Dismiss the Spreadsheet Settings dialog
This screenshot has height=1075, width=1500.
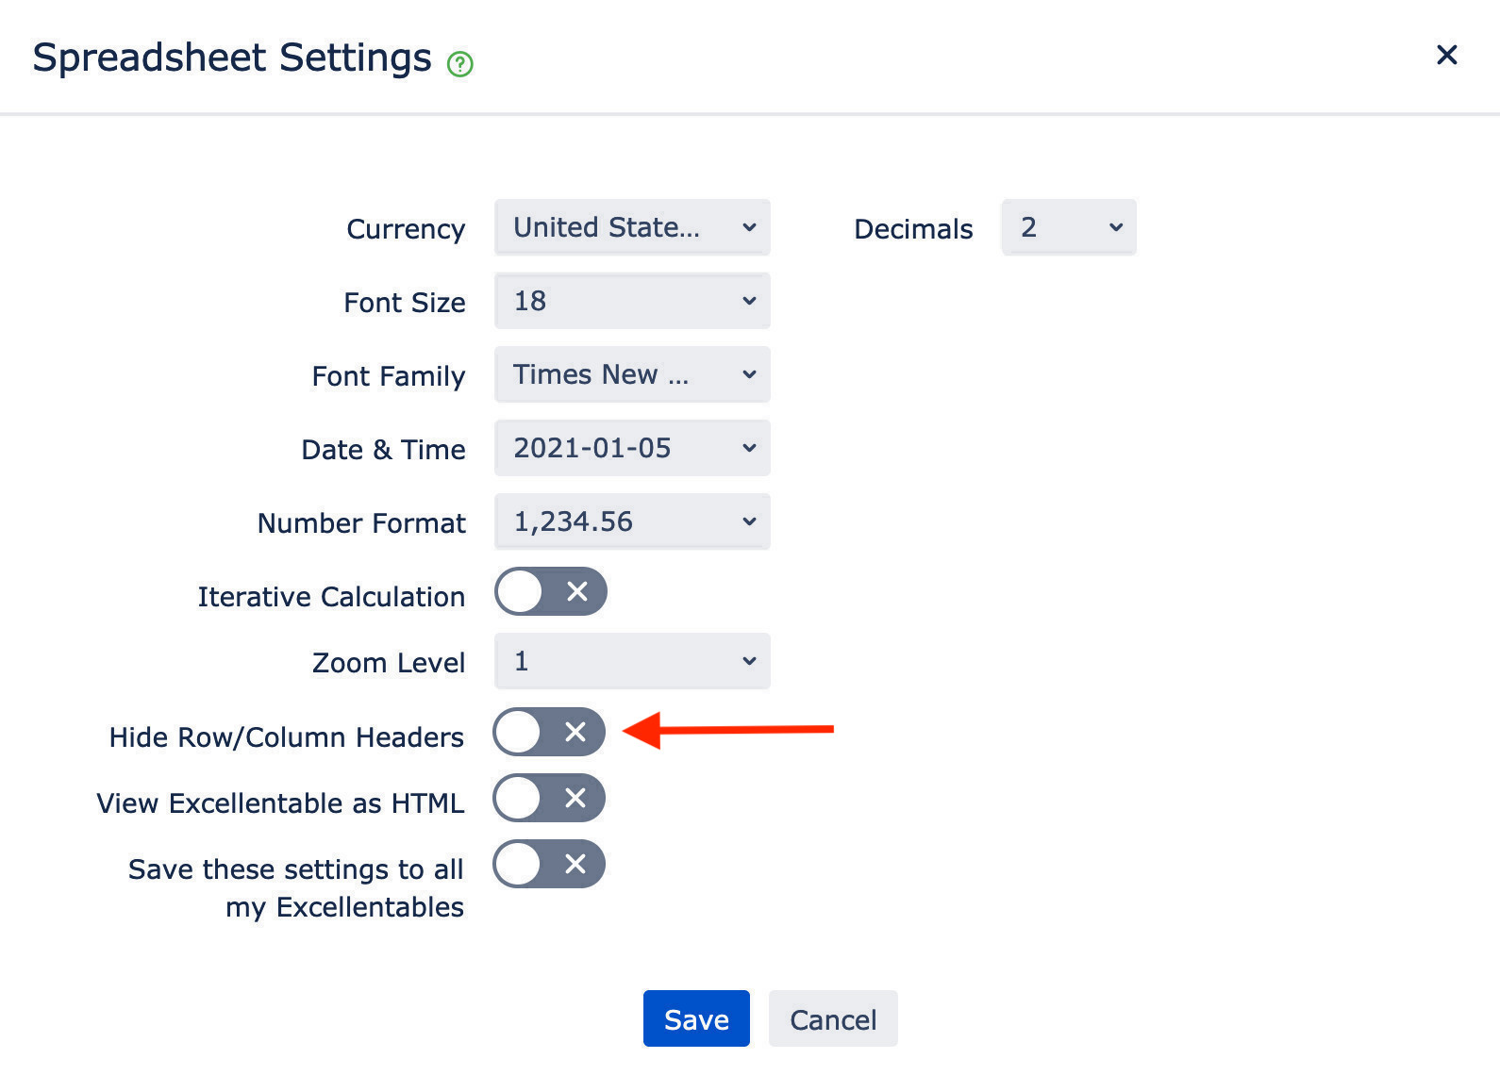[x=1446, y=55]
